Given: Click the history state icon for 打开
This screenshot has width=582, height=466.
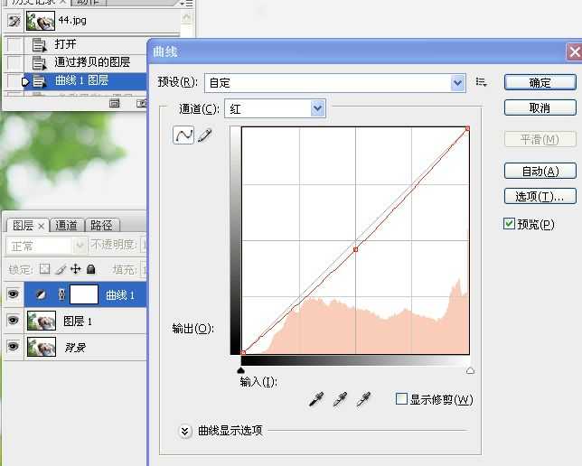Looking at the screenshot, I should (39, 44).
